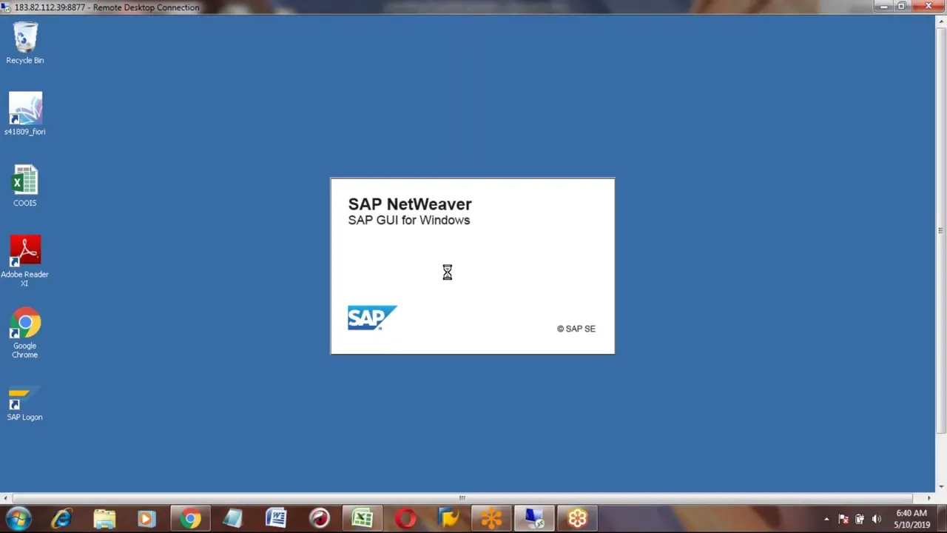Click the orange flower taskbar icon
This screenshot has width=947, height=533.
click(577, 519)
